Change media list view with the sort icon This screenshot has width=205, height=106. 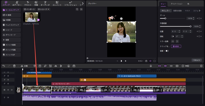81,9
